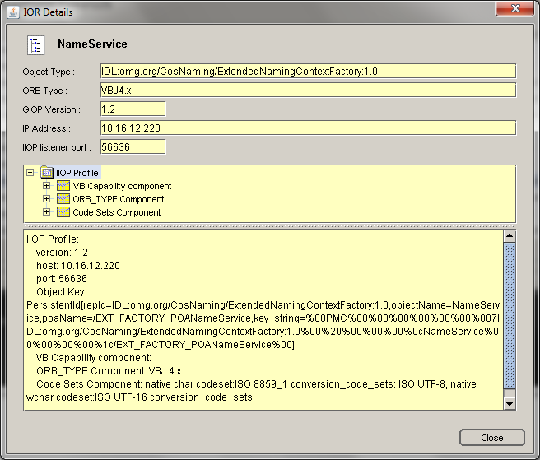
Task: Select ORB_TYPE Component tree row
Action: coord(119,199)
